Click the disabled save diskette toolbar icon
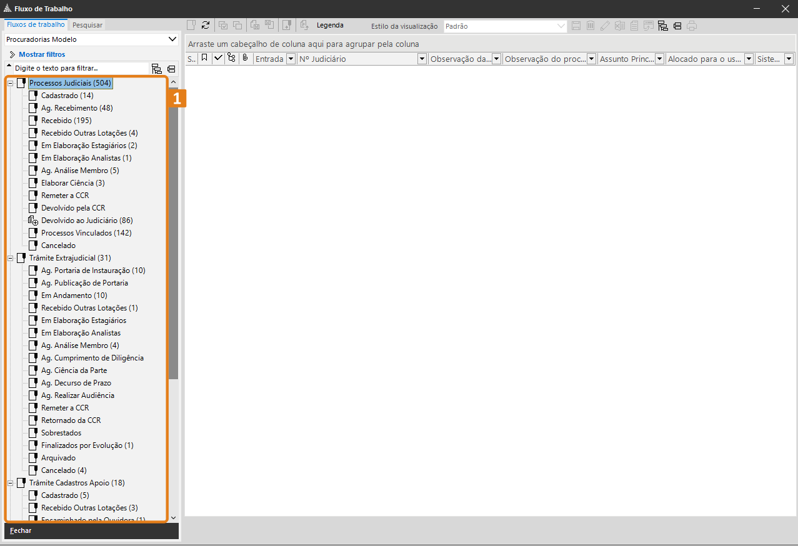This screenshot has width=798, height=546. point(576,26)
